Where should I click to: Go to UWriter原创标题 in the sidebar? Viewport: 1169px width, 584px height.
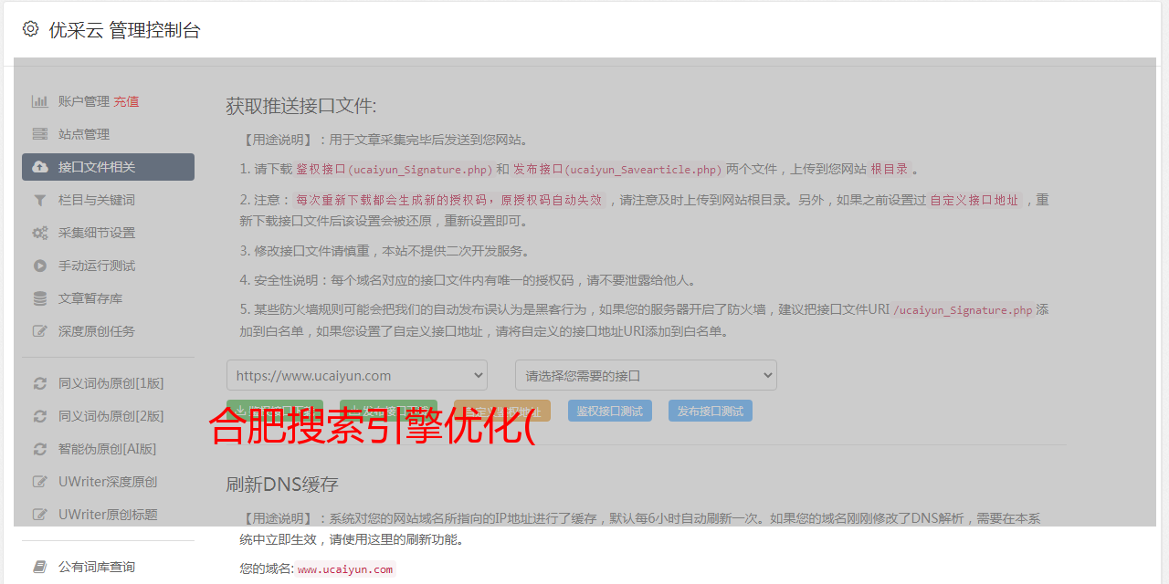pos(107,515)
